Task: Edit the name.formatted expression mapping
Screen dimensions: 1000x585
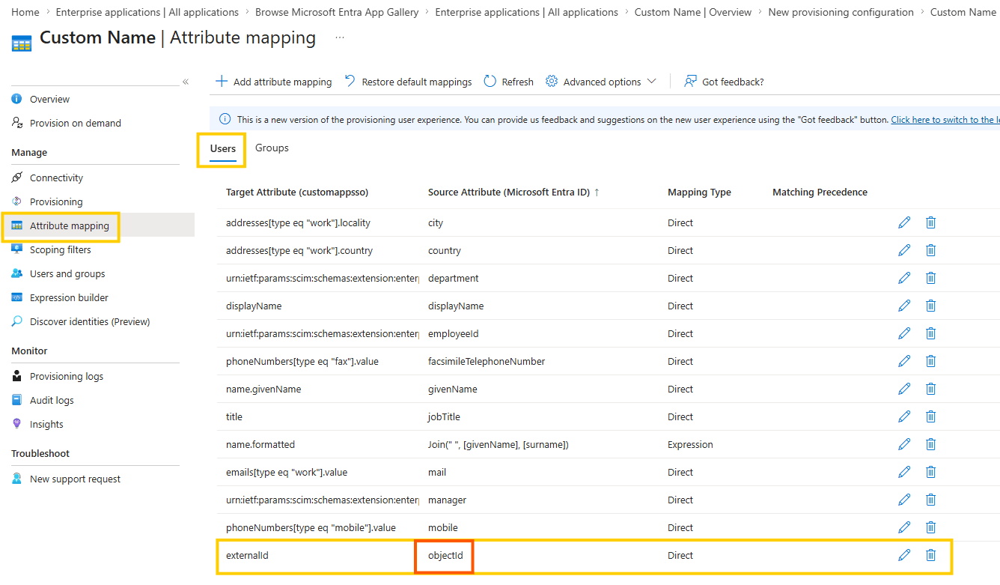Action: [x=904, y=444]
